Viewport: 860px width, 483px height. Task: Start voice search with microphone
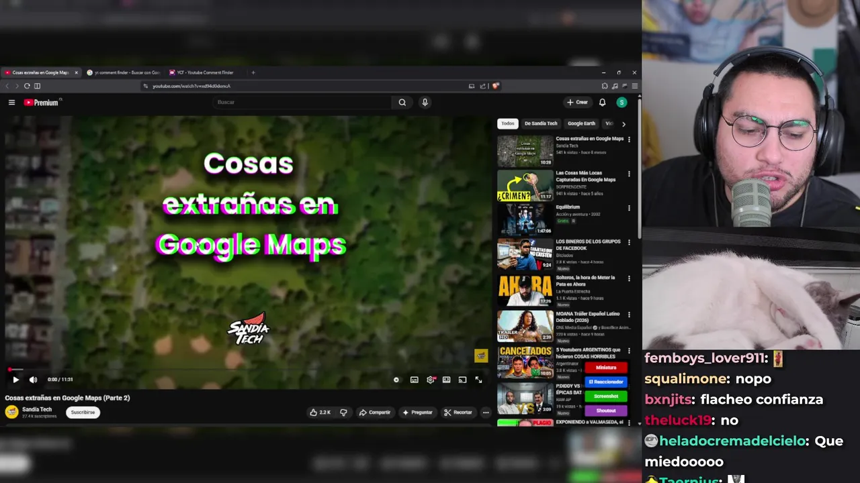[x=425, y=102]
